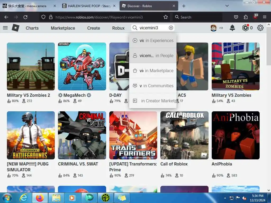Close the HARLEM SHAKE POOP tab
Image resolution: width=271 pixels, height=203 pixels.
114,6
